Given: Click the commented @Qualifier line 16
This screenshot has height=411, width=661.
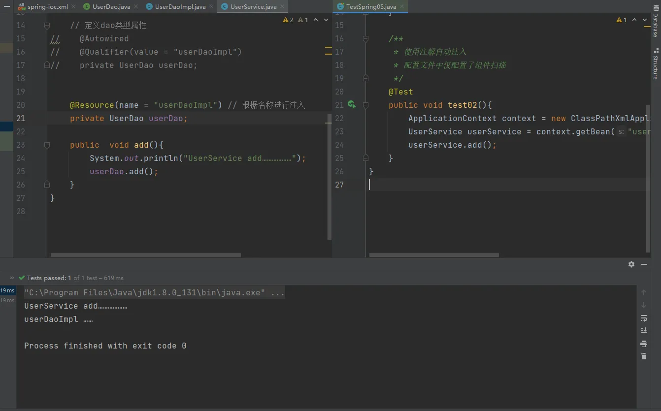Looking at the screenshot, I should pyautogui.click(x=161, y=52).
